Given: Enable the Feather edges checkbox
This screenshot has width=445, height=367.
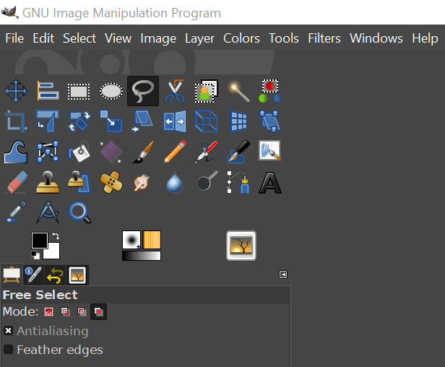Looking at the screenshot, I should click(8, 350).
